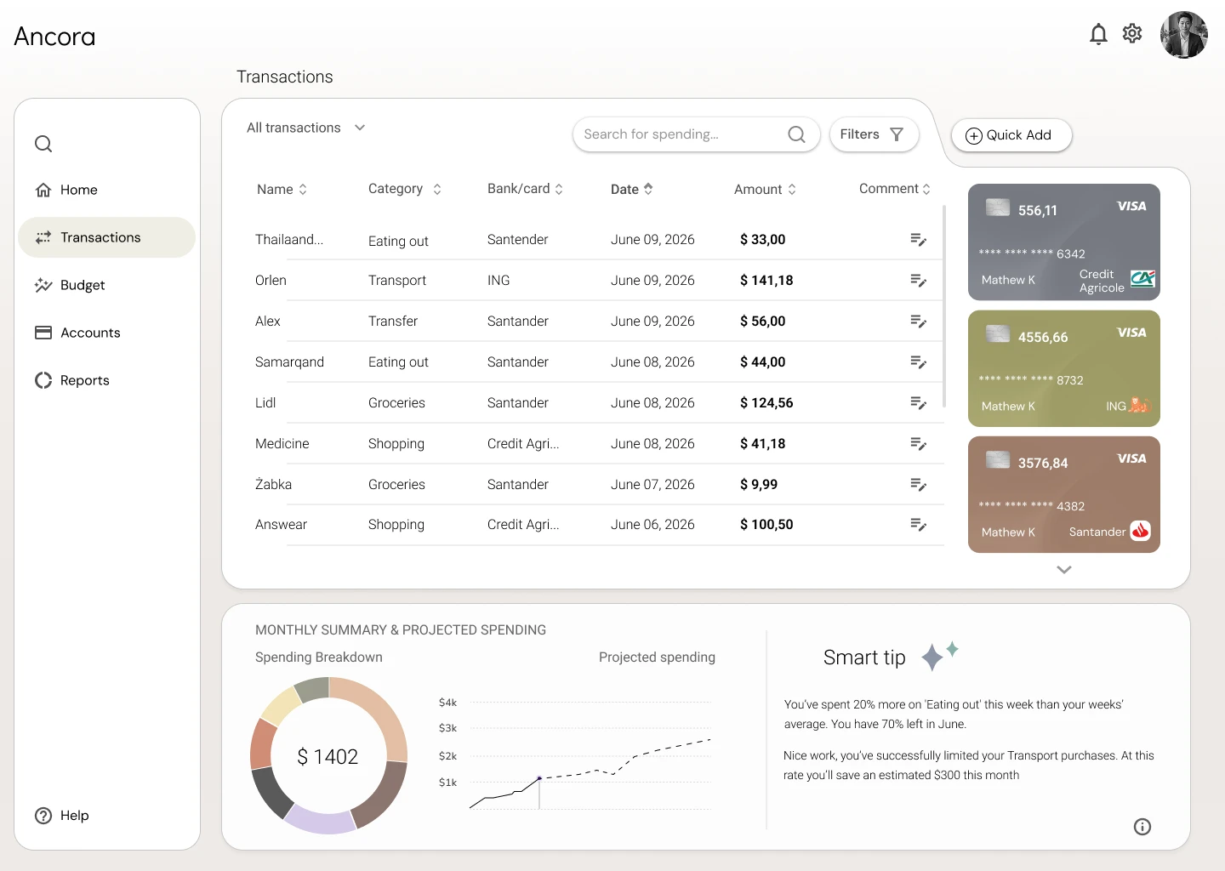
Task: Click ING bank in Orlen row
Action: pyautogui.click(x=499, y=281)
